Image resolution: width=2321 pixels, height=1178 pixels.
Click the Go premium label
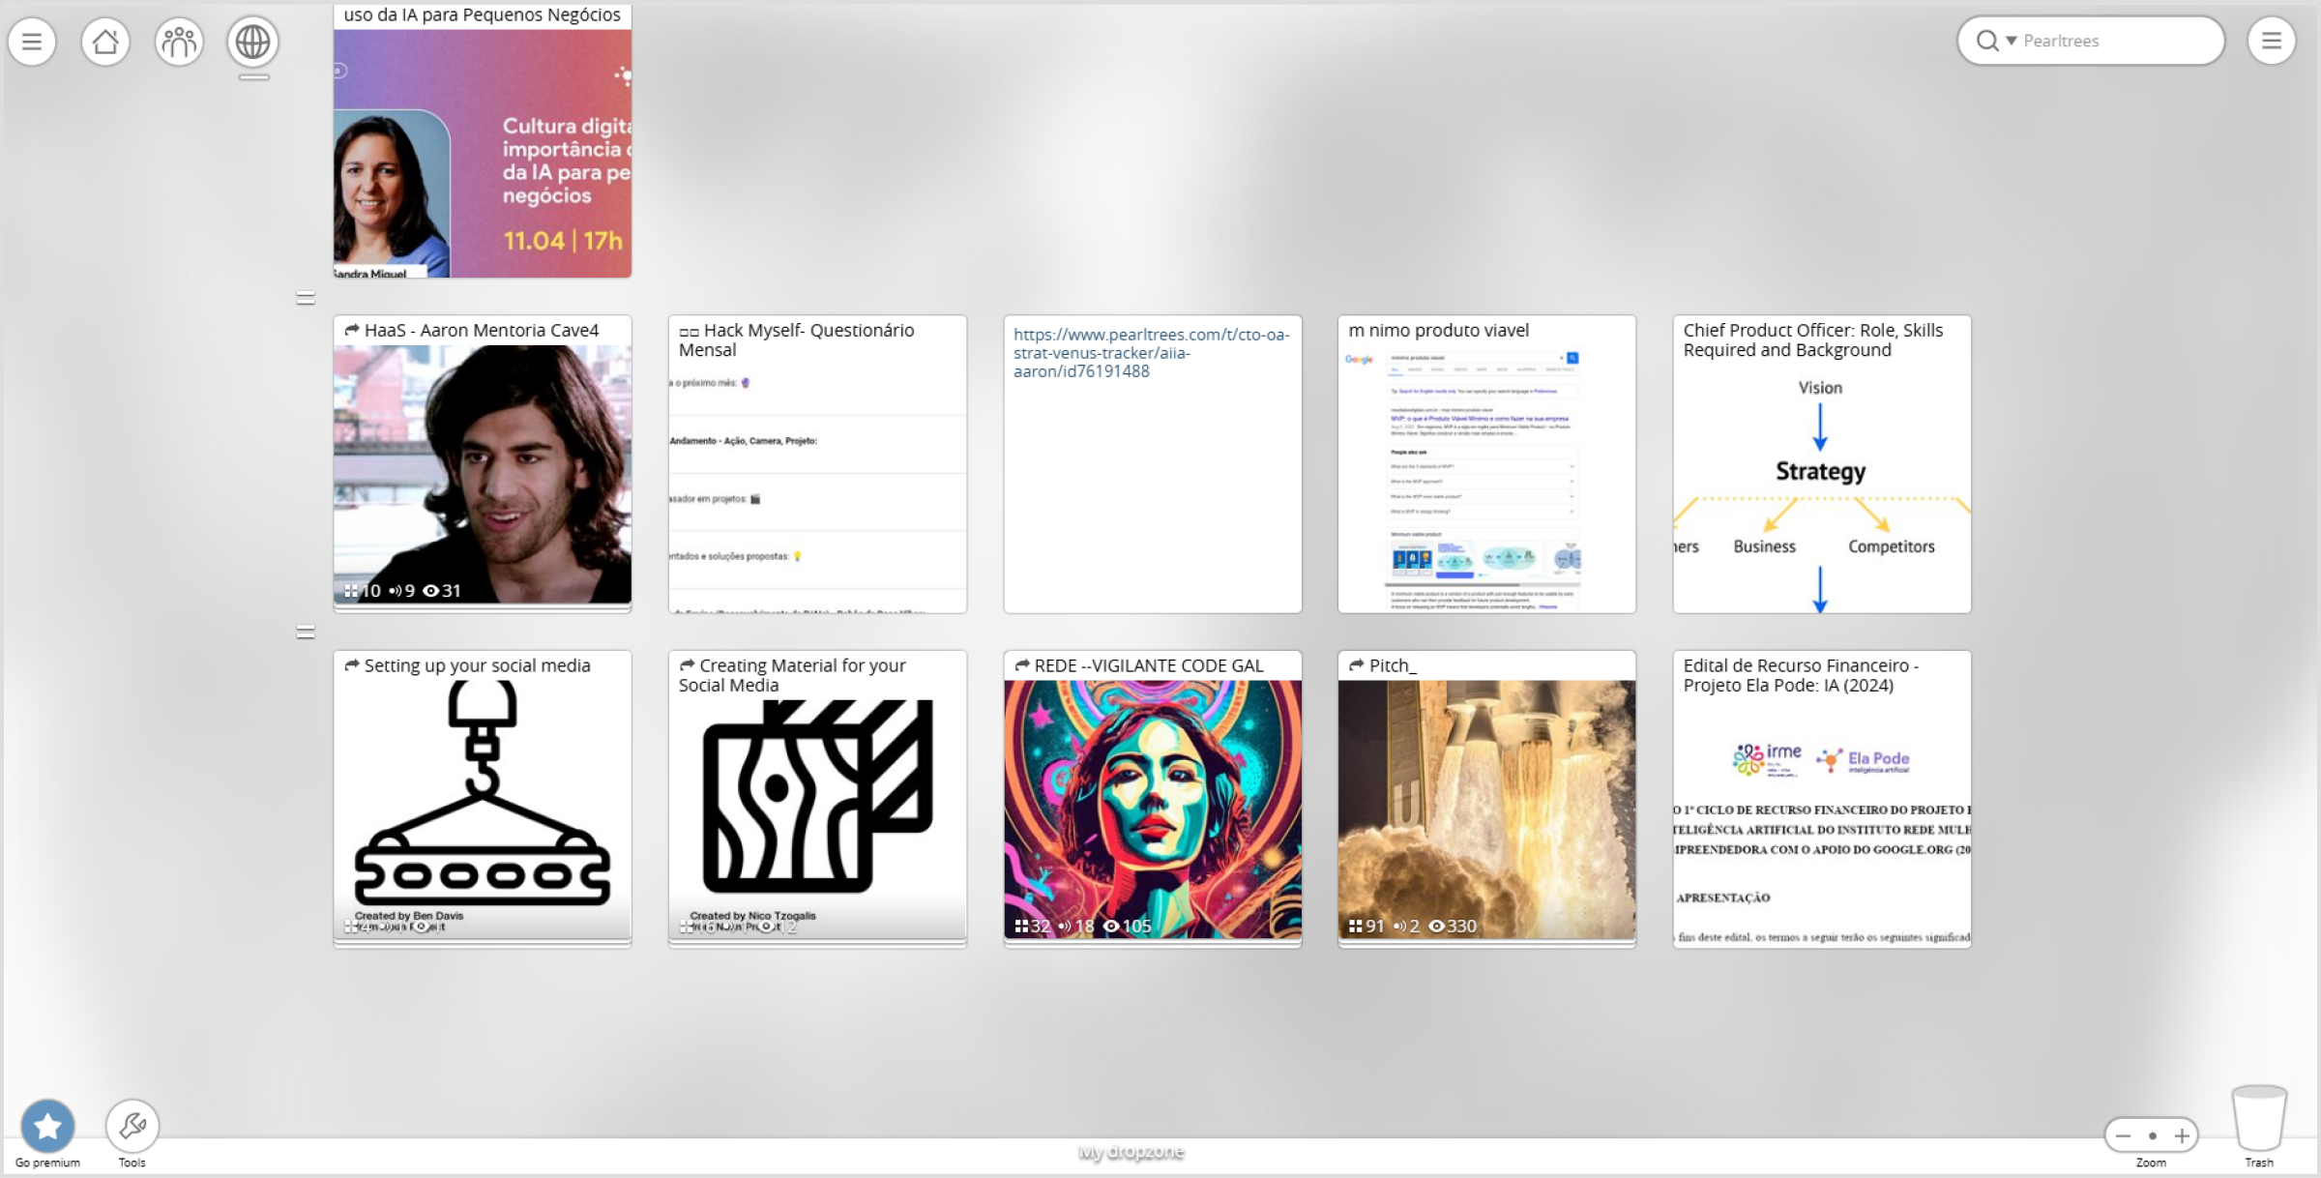[47, 1163]
